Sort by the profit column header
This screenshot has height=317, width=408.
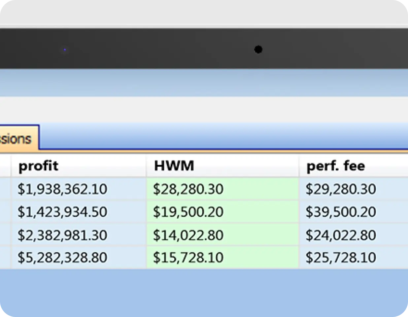click(38, 166)
